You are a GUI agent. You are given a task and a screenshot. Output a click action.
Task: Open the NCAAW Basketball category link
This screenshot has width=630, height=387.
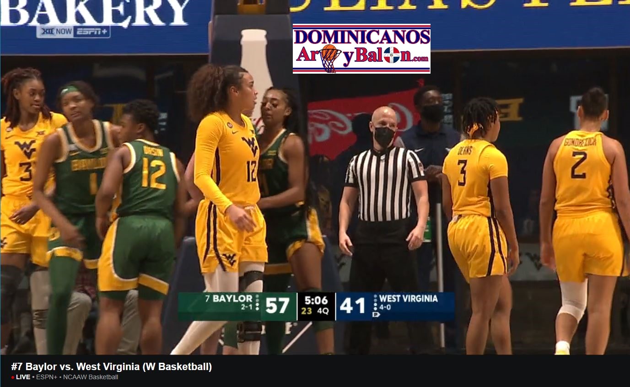91,377
